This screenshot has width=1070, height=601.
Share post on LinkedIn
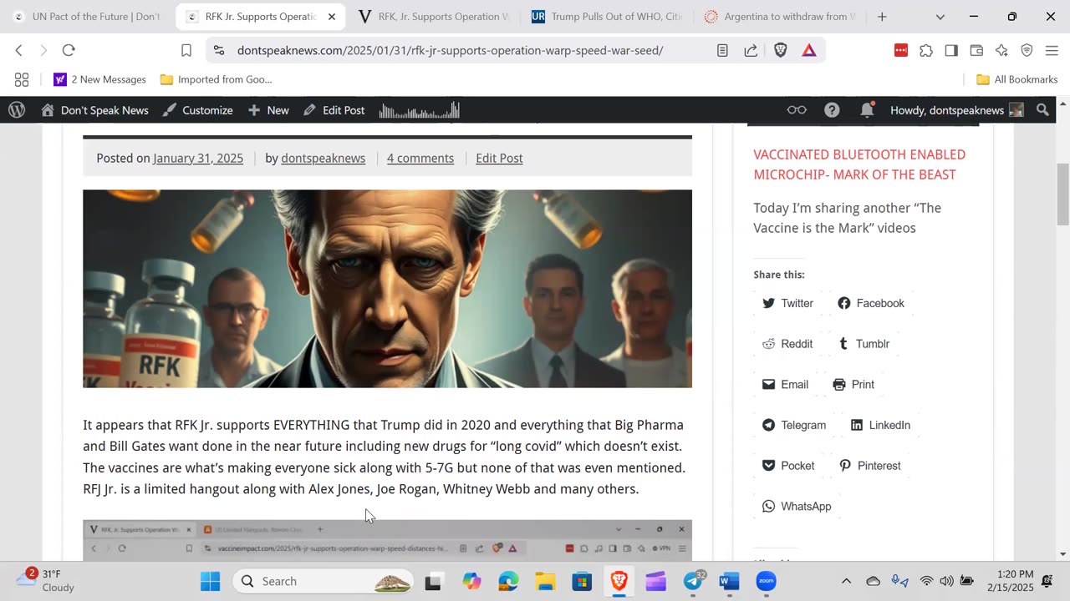[880, 425]
